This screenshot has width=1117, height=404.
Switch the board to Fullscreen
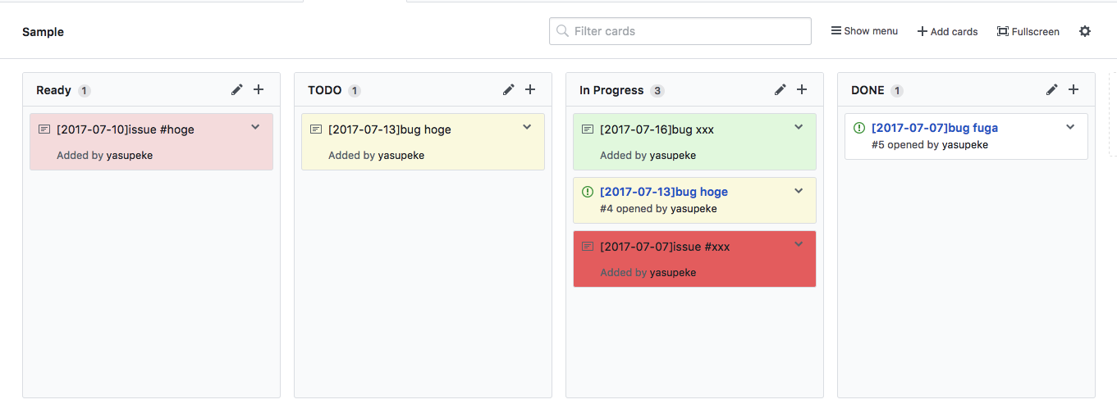coord(1028,31)
